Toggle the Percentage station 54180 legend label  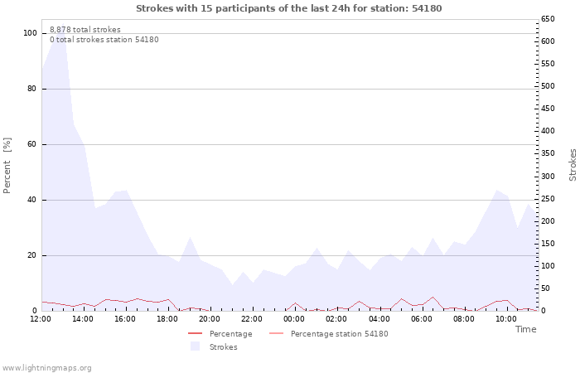point(339,334)
